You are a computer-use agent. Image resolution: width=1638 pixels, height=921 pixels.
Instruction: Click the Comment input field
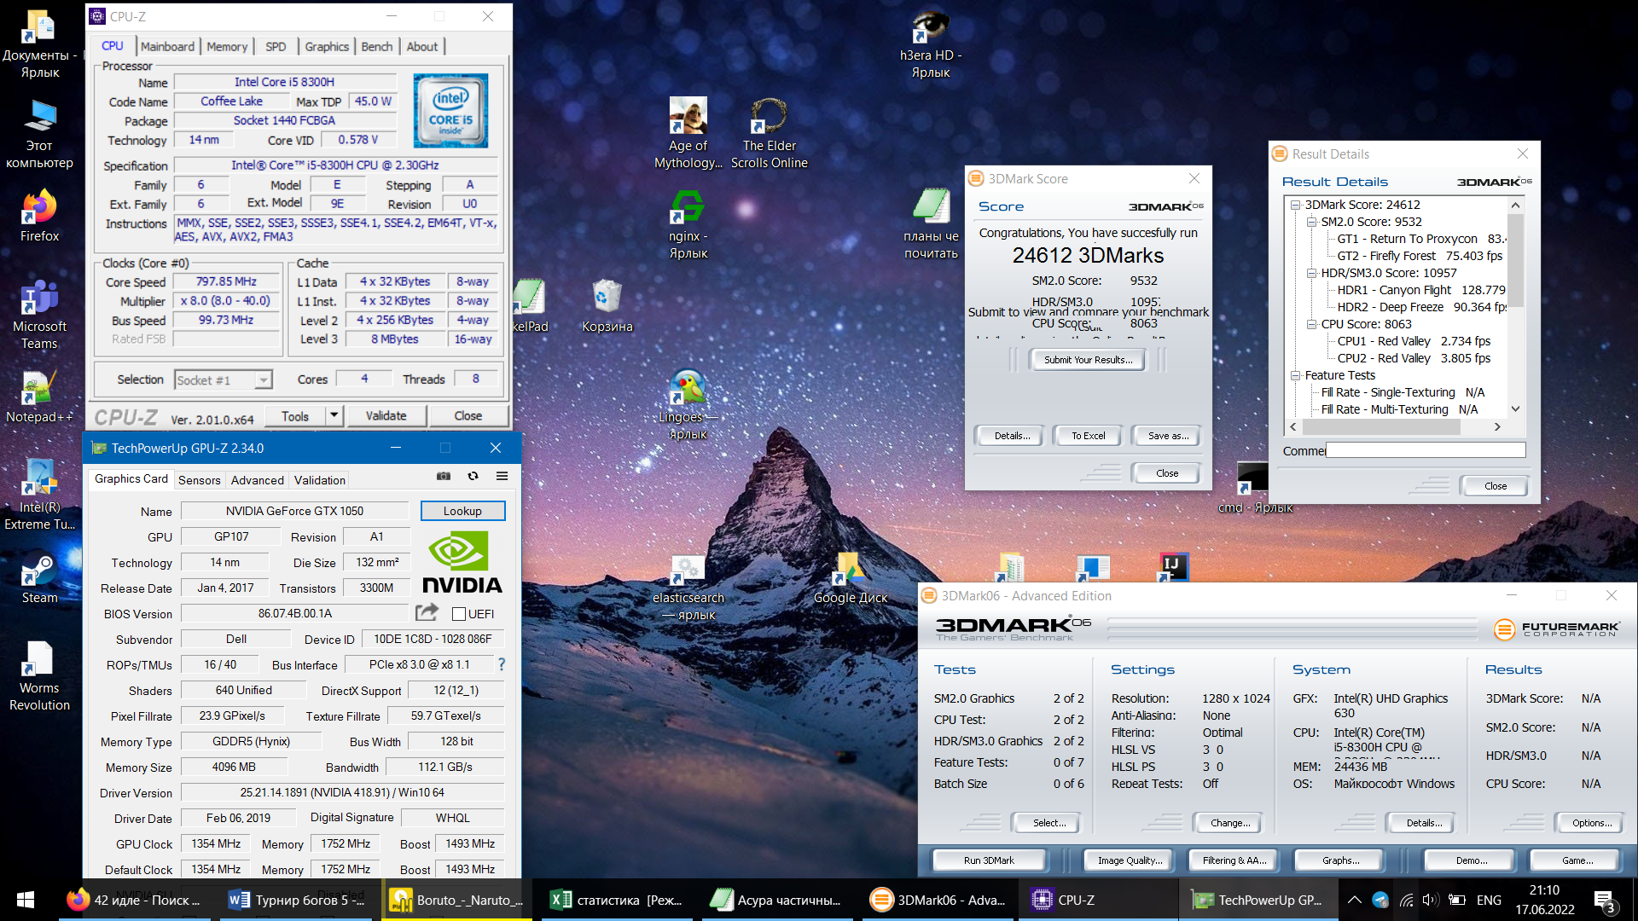pyautogui.click(x=1426, y=450)
